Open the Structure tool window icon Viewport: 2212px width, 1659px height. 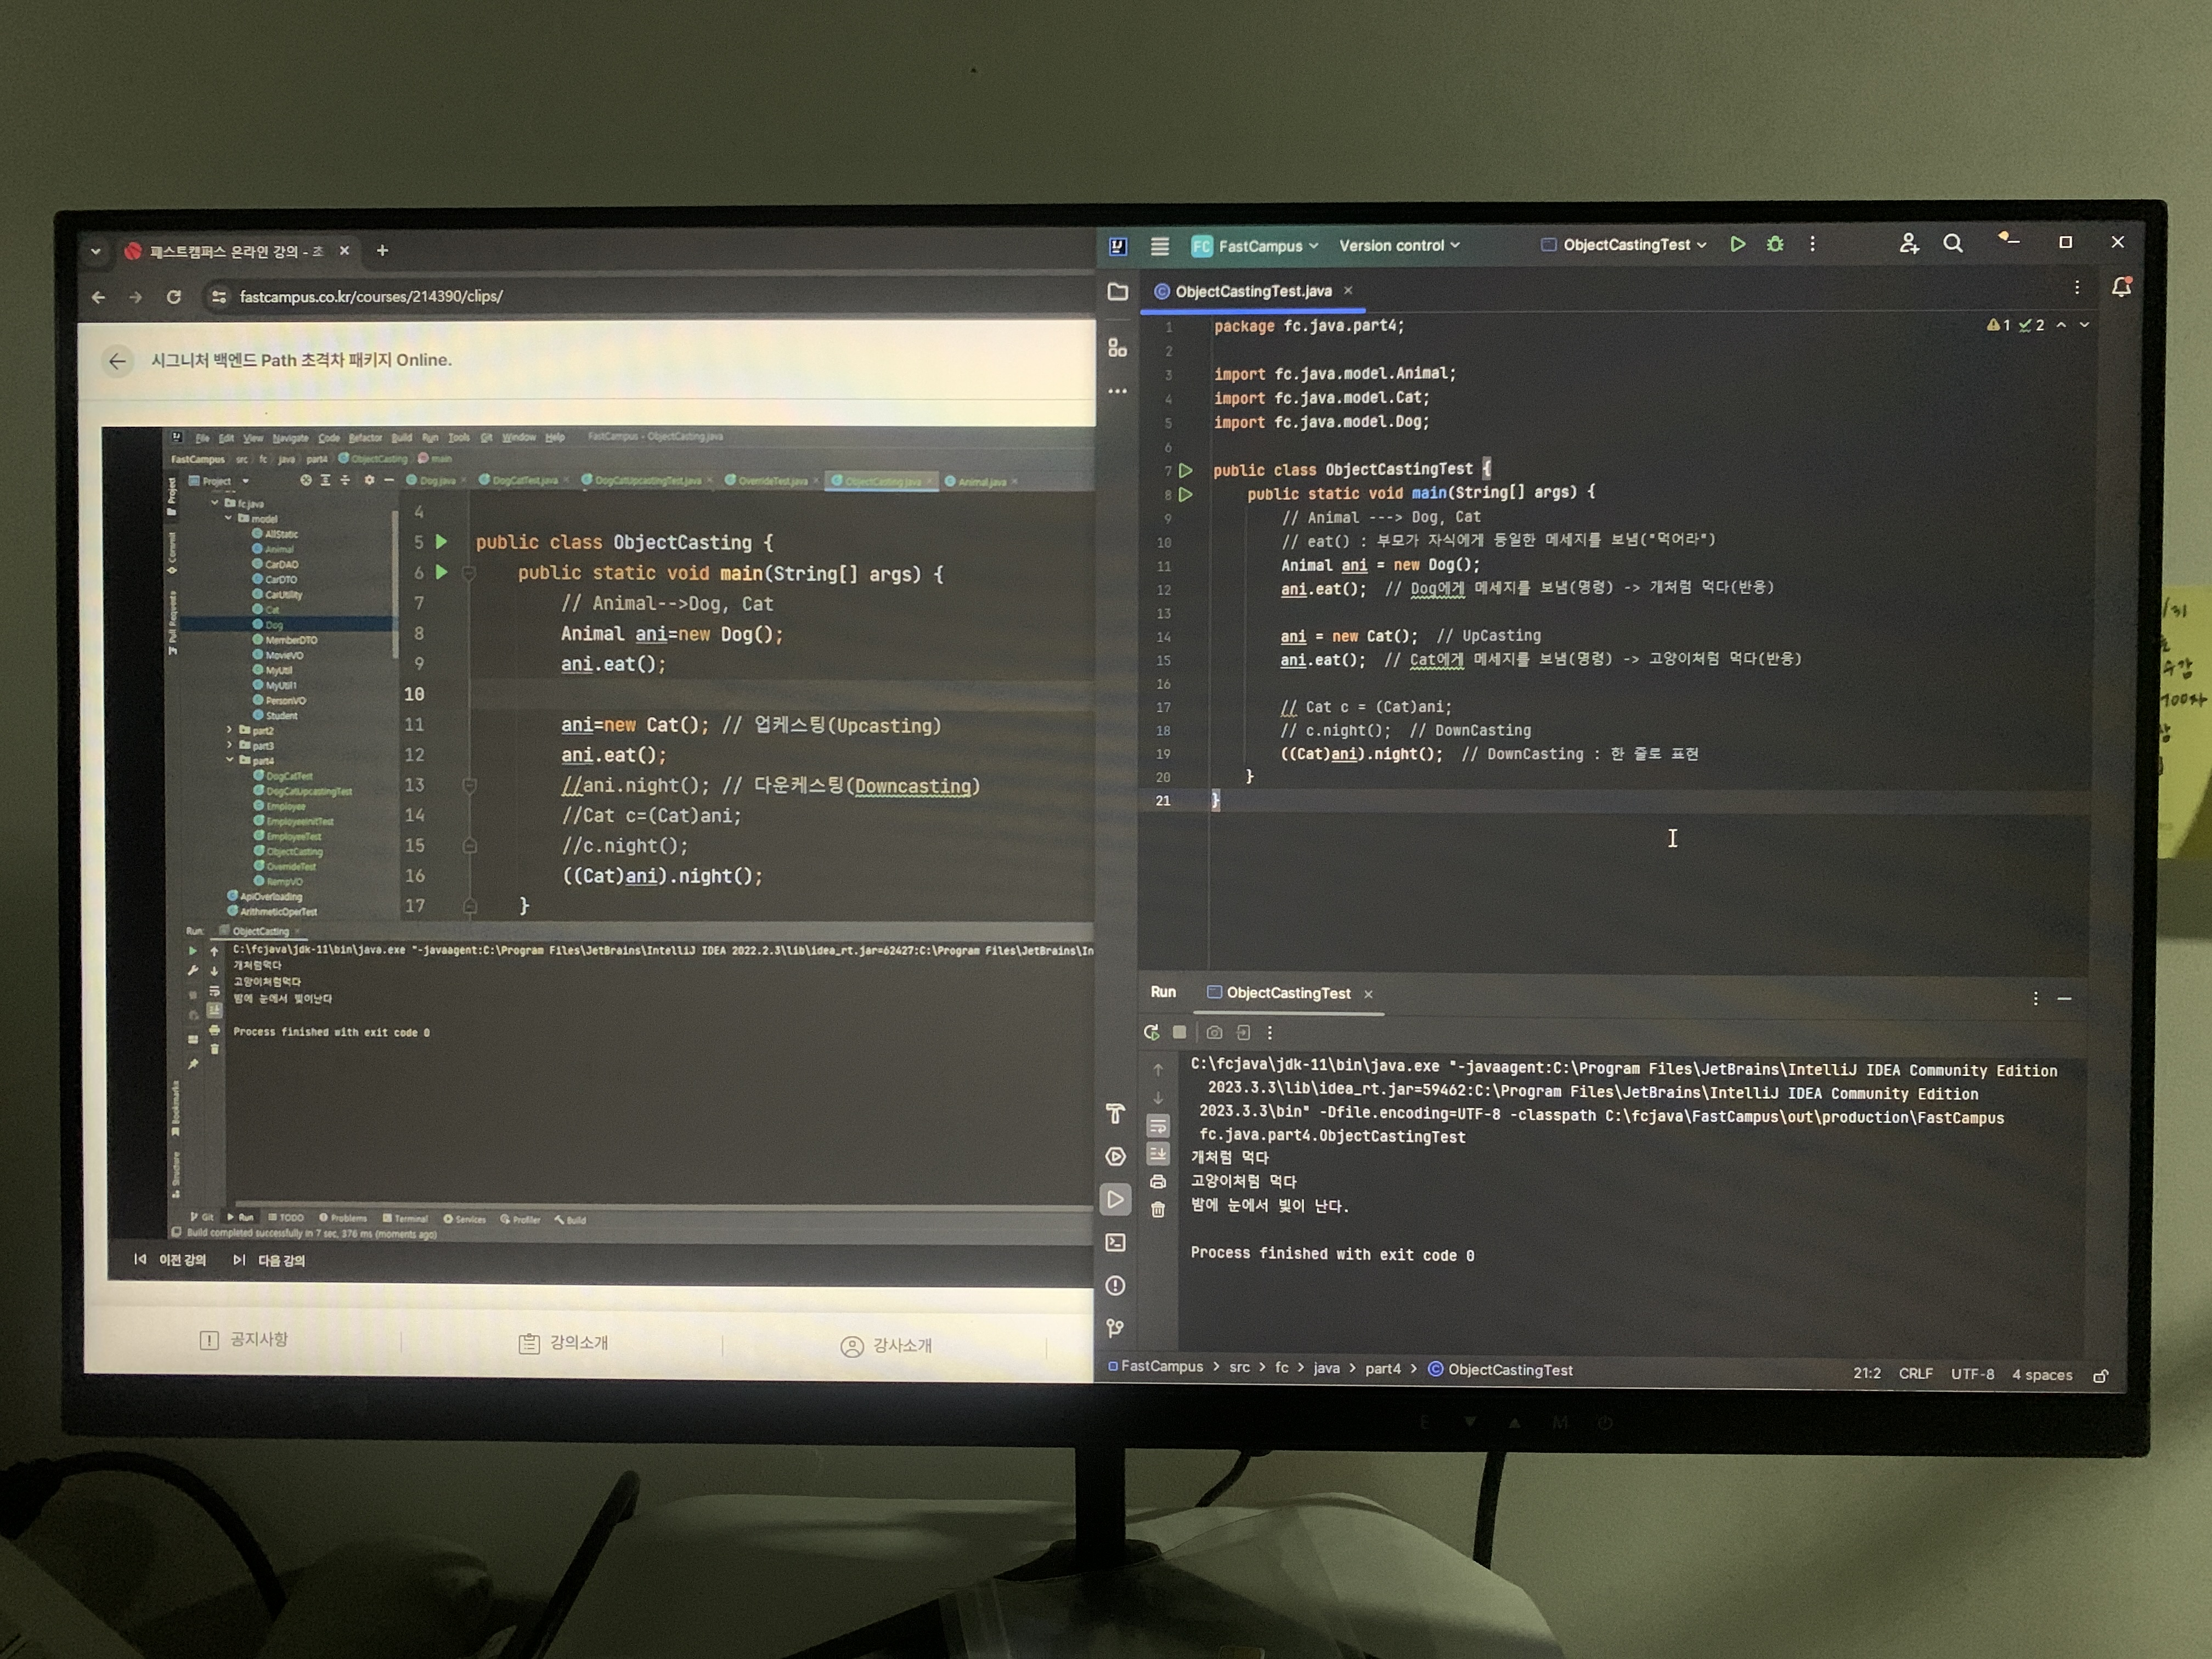pos(1117,348)
